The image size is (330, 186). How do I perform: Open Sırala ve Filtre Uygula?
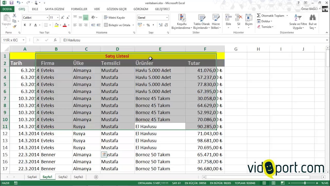click(x=298, y=22)
